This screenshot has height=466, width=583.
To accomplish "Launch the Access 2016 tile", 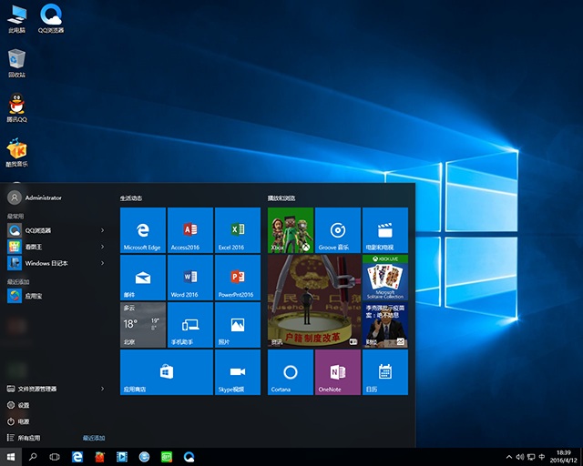I will pyautogui.click(x=189, y=229).
